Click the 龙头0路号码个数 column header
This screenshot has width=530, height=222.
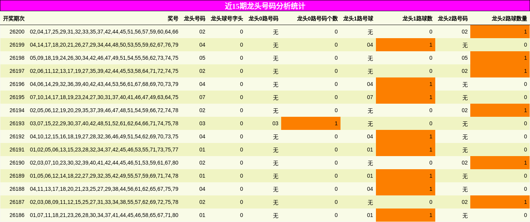point(317,18)
